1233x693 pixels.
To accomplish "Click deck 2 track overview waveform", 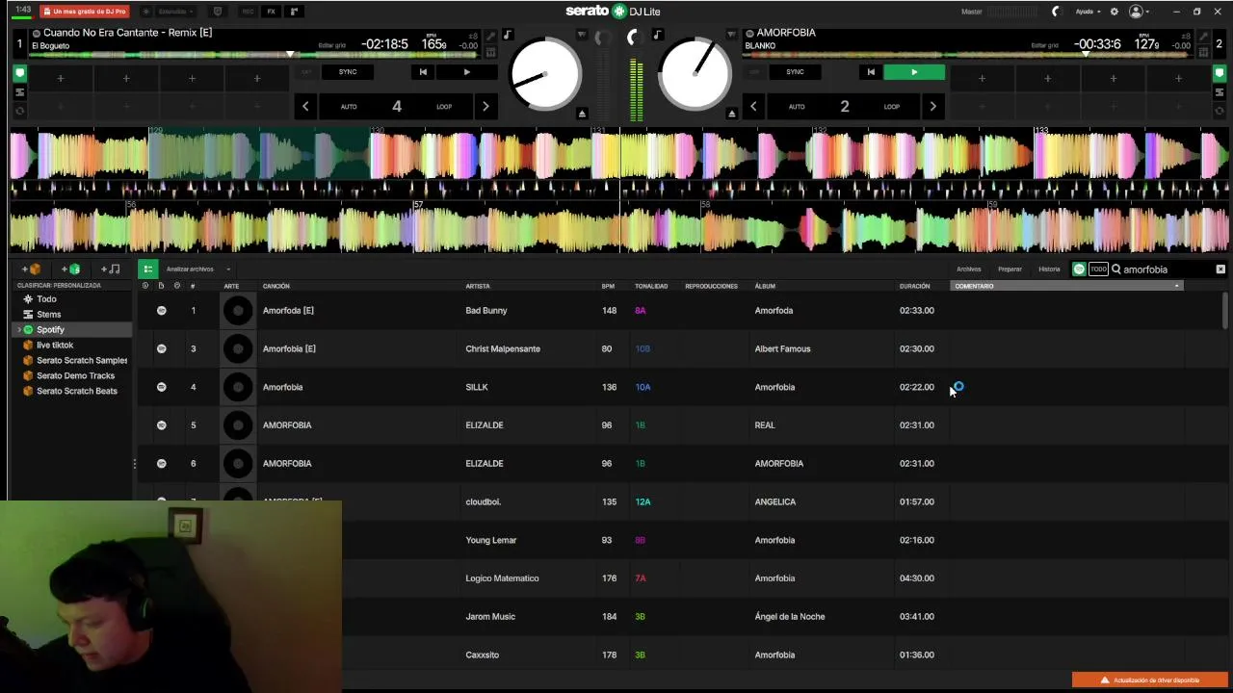I will [x=970, y=55].
